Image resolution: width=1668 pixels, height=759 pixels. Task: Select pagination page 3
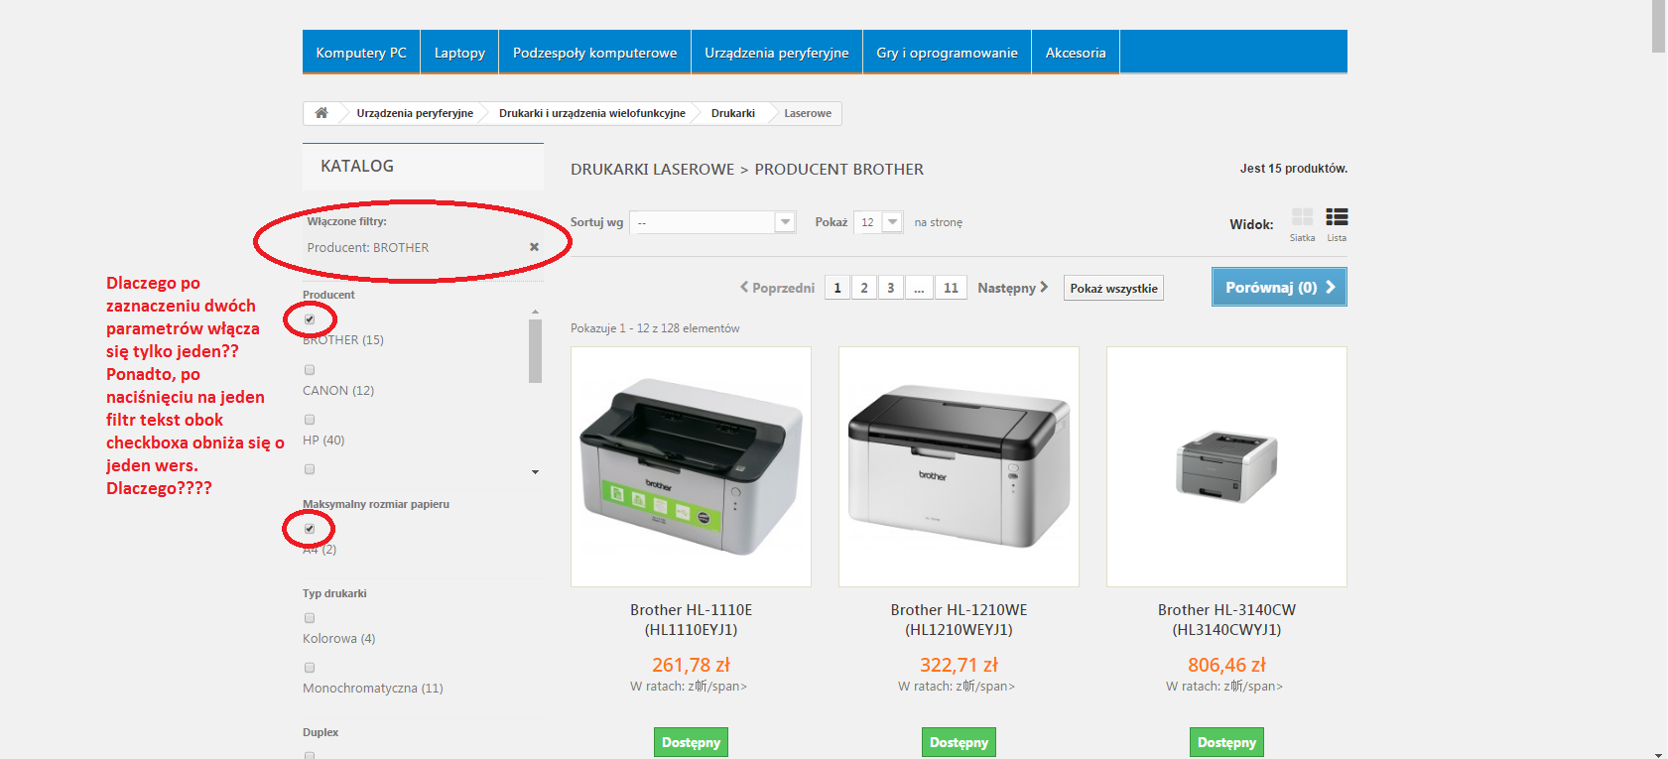click(x=891, y=288)
